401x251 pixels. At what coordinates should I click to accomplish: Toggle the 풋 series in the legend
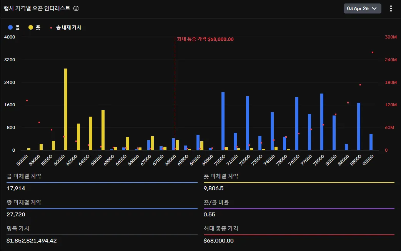pos(35,28)
